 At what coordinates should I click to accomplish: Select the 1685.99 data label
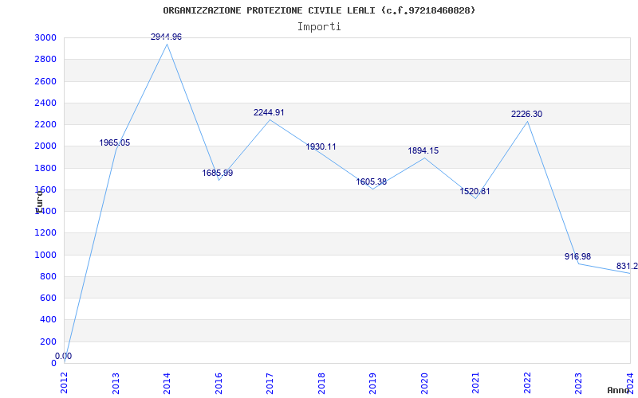(x=218, y=173)
